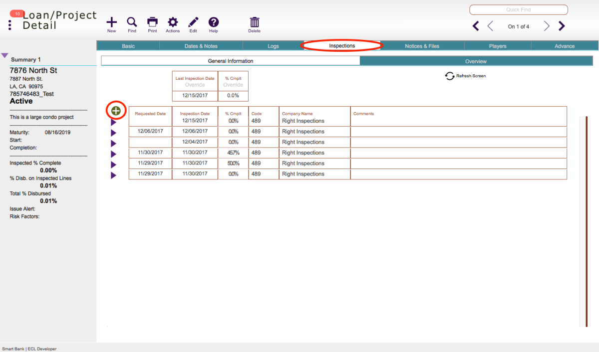Open the Notices & Files tab
Screen dimensions: 599x352
pyautogui.click(x=422, y=45)
